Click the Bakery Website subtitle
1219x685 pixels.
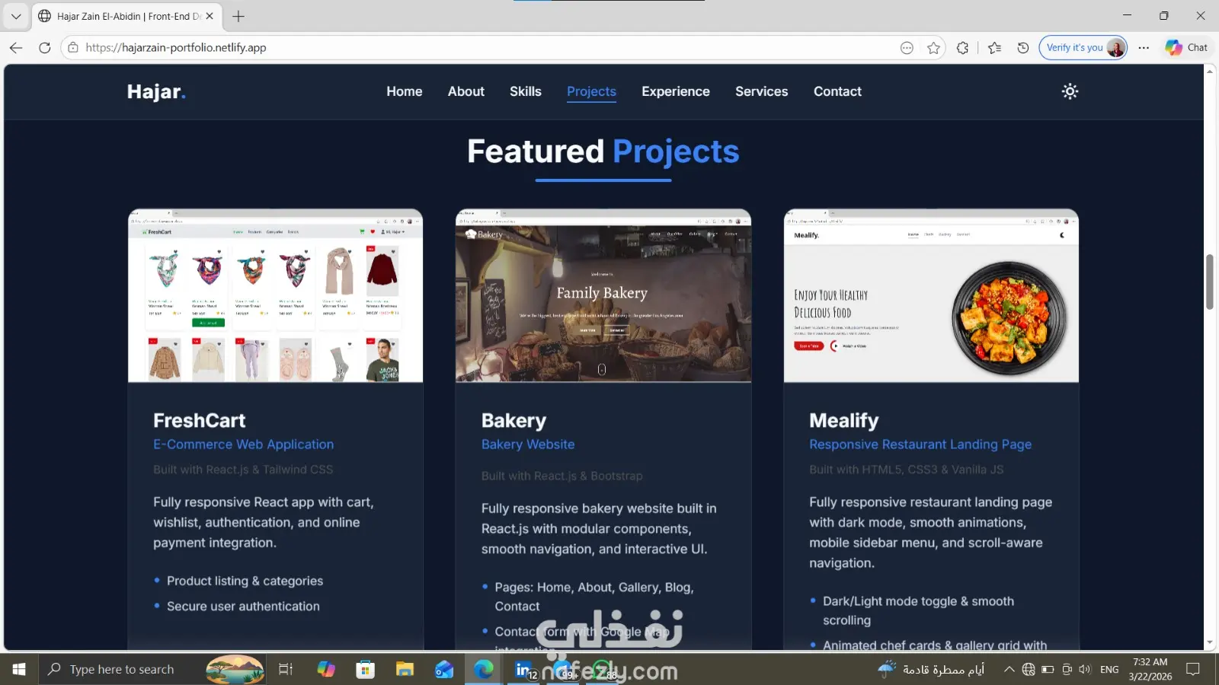coord(528,444)
